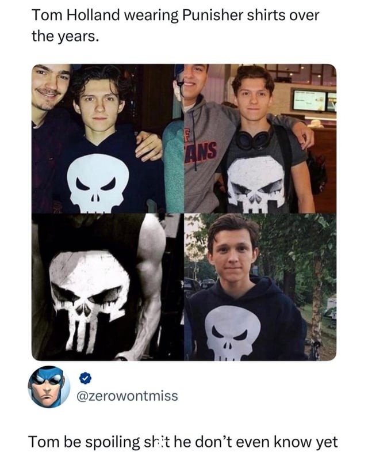This screenshot has height=452, width=368.
Task: Click the word 'Punisher' in the tweet text
Action: pyautogui.click(x=213, y=15)
